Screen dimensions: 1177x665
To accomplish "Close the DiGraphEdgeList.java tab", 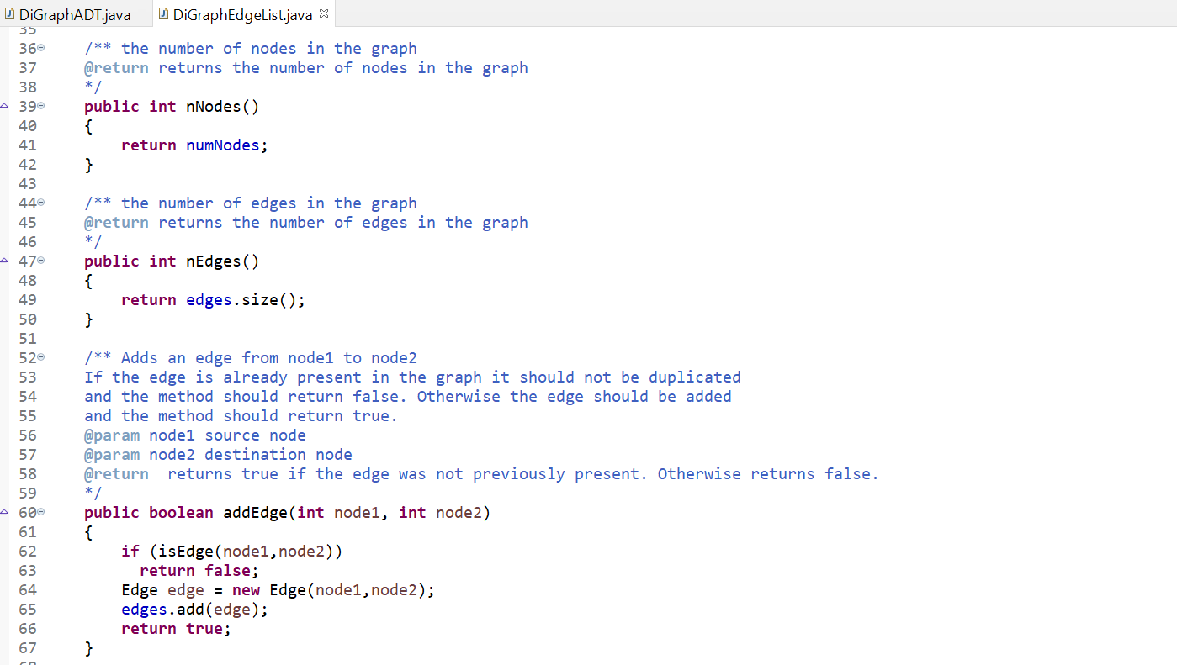I will (x=323, y=13).
